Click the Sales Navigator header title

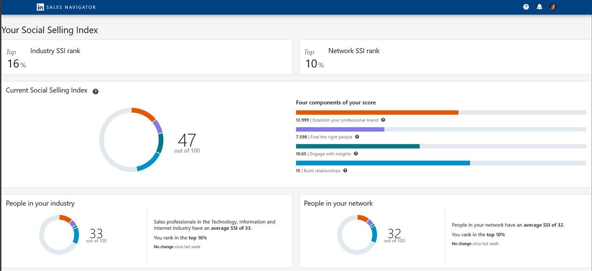click(71, 7)
